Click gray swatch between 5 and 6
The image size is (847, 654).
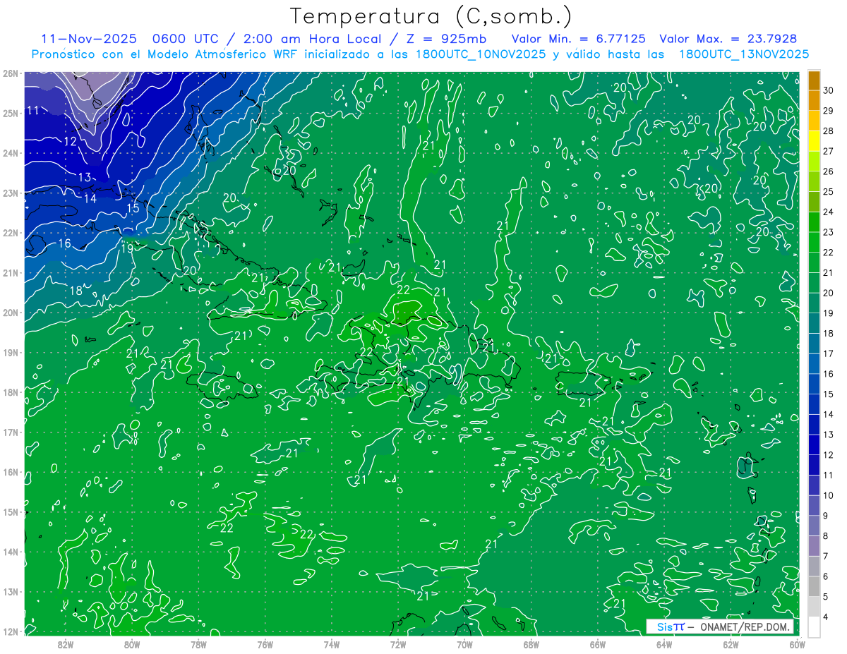(815, 586)
